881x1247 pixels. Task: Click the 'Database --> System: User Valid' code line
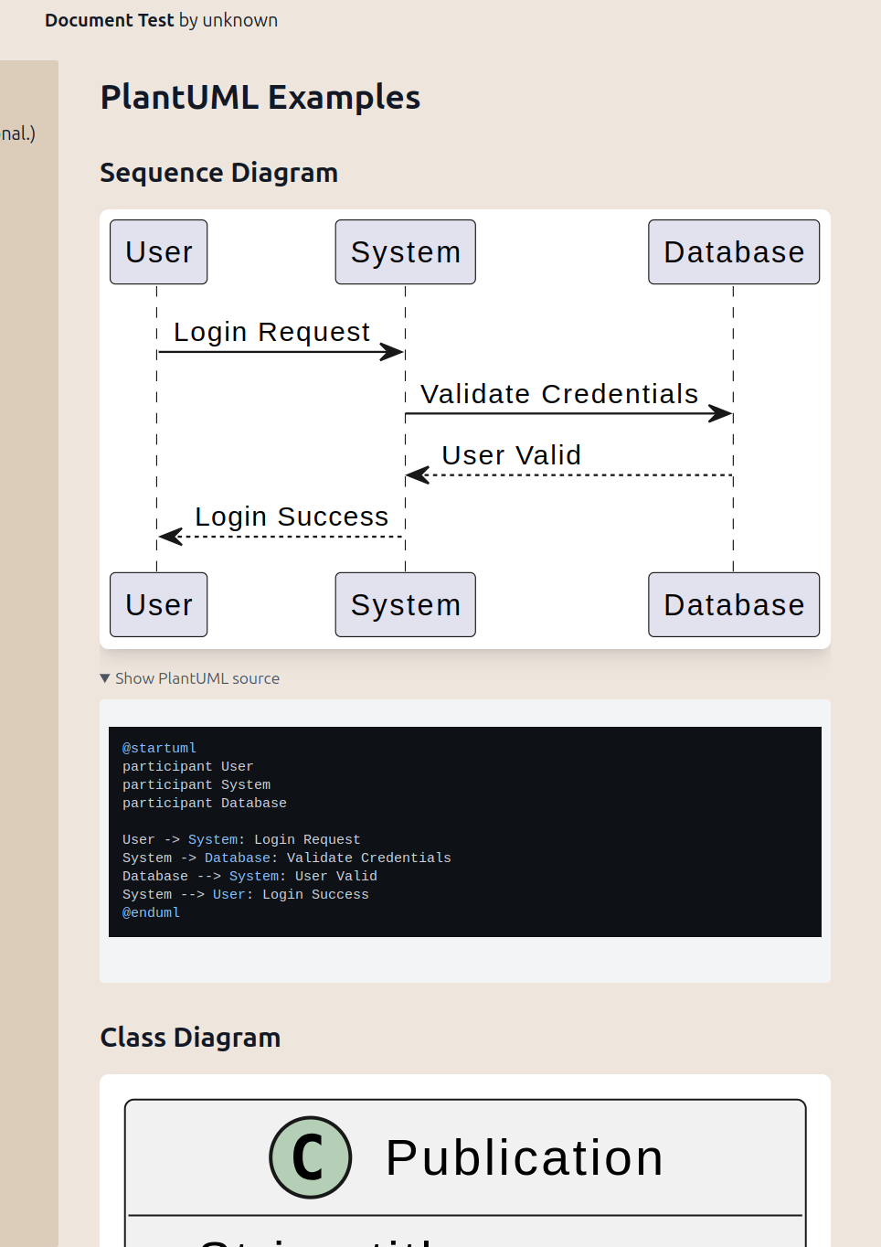pyautogui.click(x=249, y=876)
